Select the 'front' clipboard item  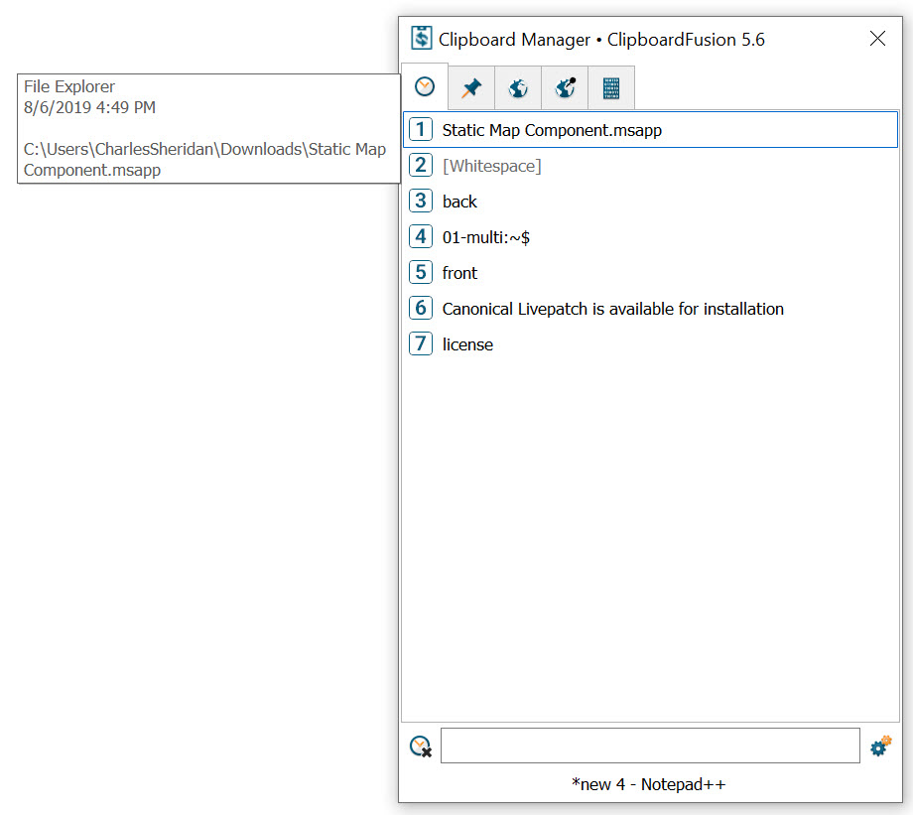coord(459,273)
